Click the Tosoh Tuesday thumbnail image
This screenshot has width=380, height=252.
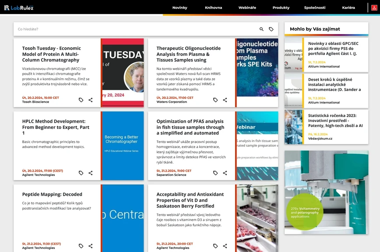[x=123, y=72]
